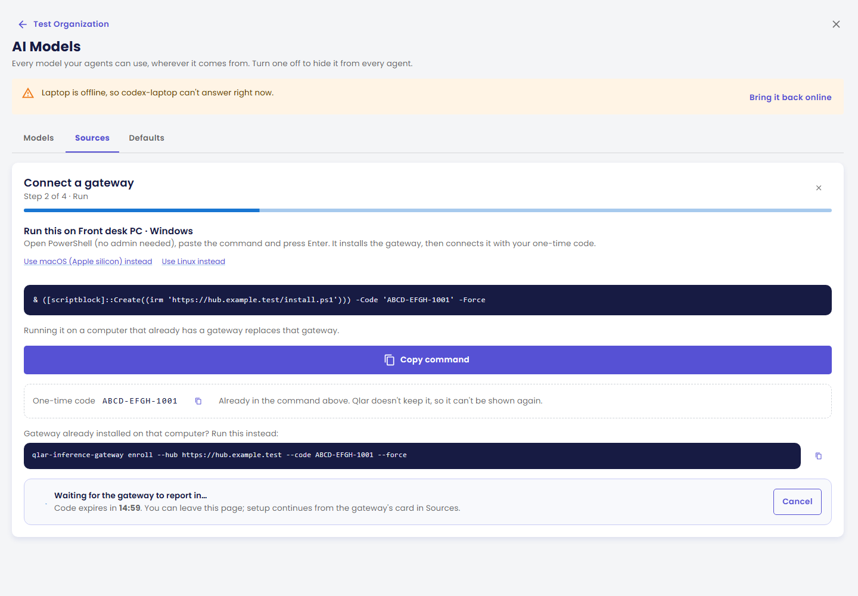858x596 pixels.
Task: Copy the qlar-inference-gateway enroll command
Action: click(819, 456)
